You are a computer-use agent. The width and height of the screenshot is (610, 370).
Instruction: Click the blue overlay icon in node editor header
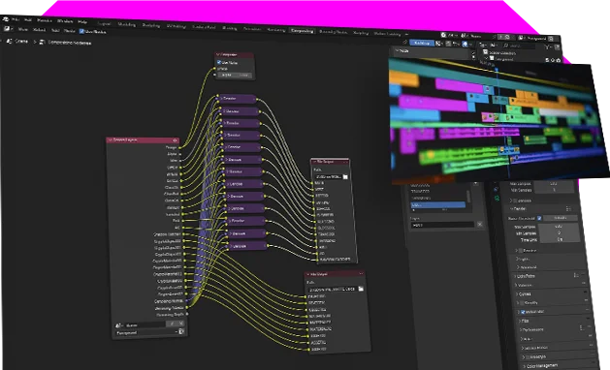[x=465, y=45]
